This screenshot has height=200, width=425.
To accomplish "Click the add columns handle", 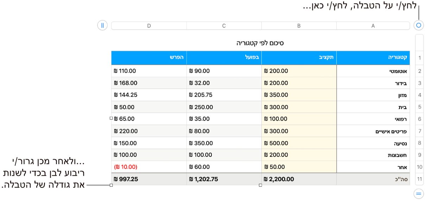I will click(102, 25).
